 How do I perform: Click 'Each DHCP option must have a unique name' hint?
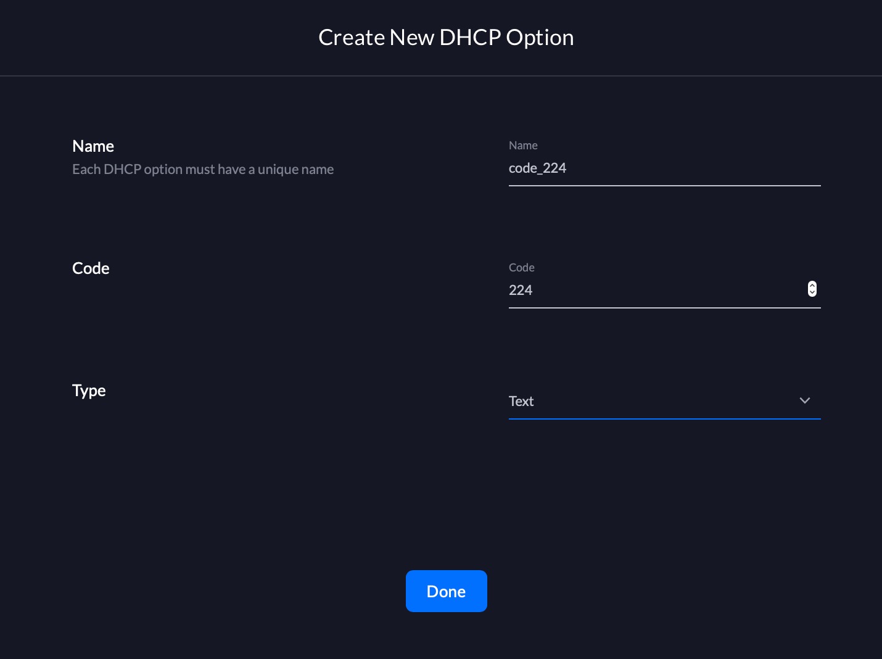coord(203,170)
